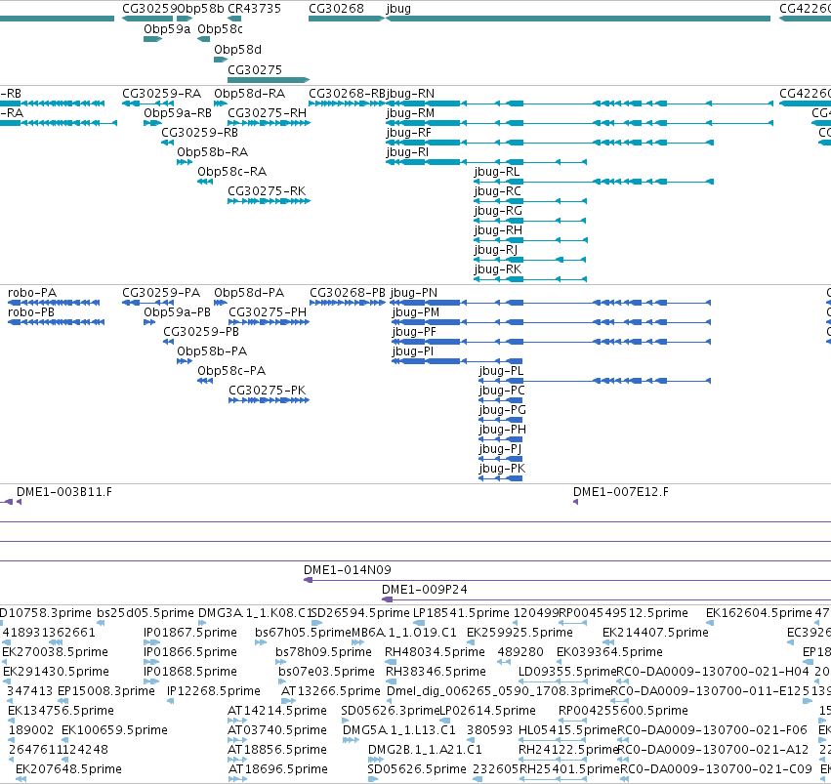The height and width of the screenshot is (784, 831).
Task: Click the jbug-PG protein label
Action: click(503, 410)
